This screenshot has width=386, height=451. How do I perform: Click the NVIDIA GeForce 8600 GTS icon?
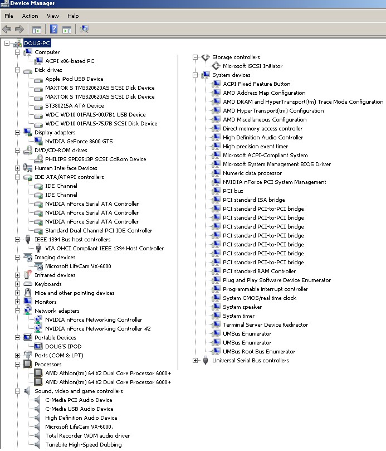[38, 141]
